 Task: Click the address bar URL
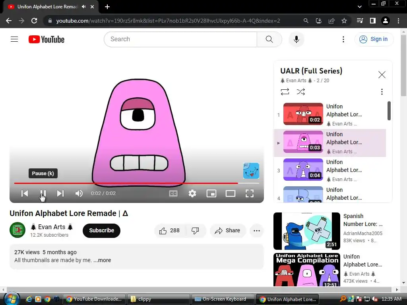[x=168, y=21]
